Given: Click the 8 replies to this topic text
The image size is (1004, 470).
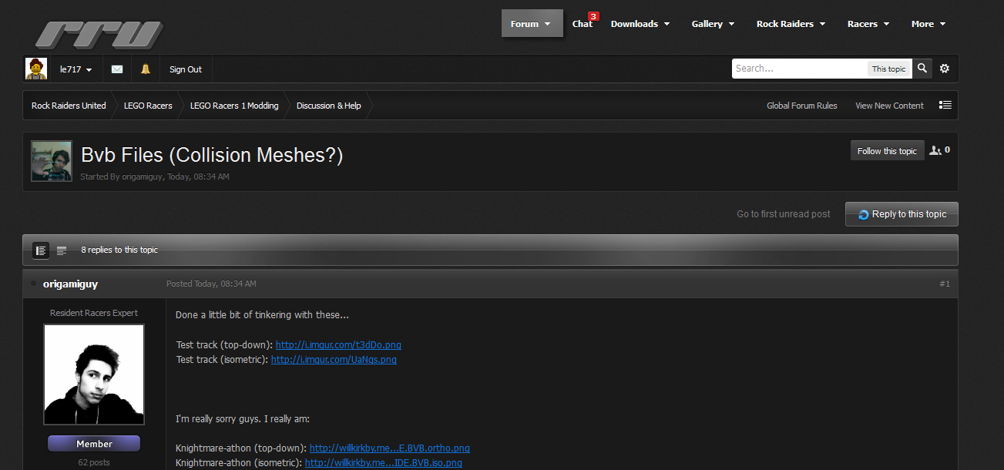Looking at the screenshot, I should coord(119,250).
